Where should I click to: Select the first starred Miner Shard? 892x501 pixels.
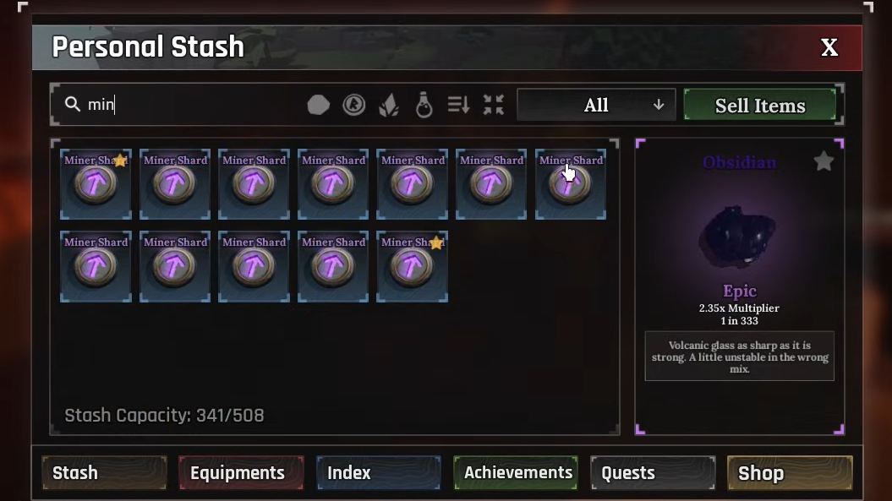(x=96, y=184)
